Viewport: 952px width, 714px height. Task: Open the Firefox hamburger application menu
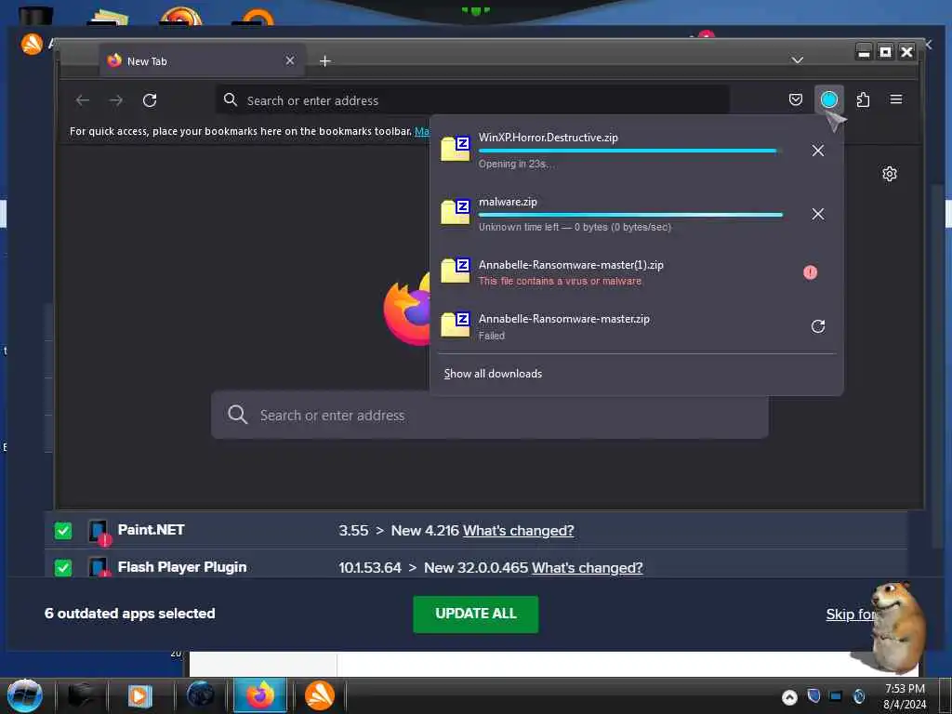point(896,99)
